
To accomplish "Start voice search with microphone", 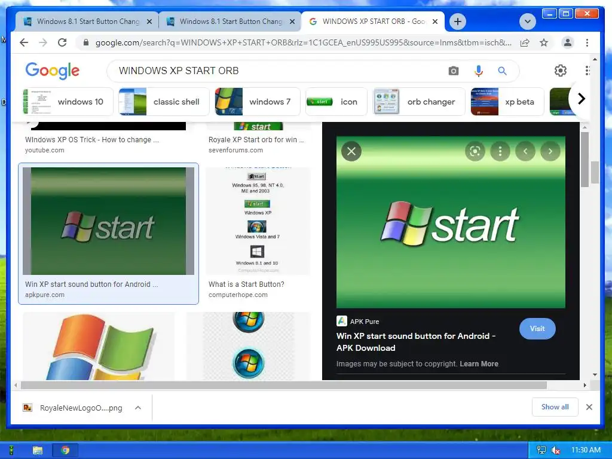I will pos(479,71).
